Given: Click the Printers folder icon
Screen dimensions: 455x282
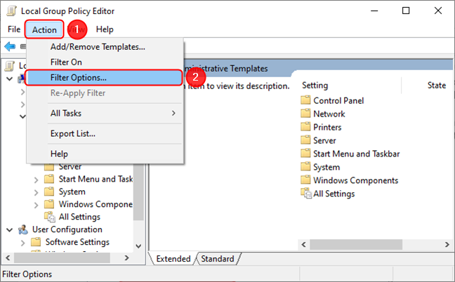Looking at the screenshot, I should 305,127.
